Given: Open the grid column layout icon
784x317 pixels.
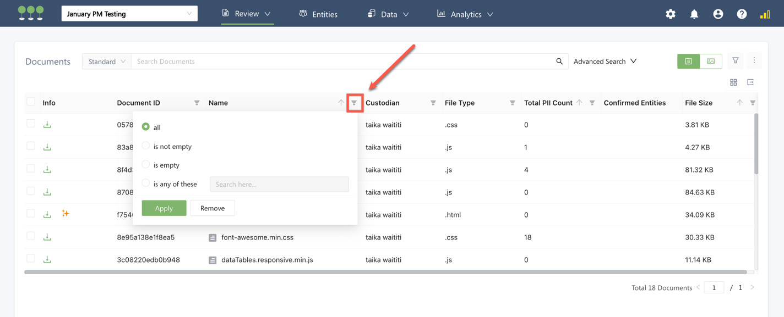Looking at the screenshot, I should (733, 82).
